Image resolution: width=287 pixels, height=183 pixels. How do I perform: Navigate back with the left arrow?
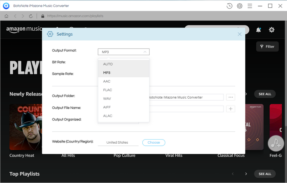click(15, 16)
